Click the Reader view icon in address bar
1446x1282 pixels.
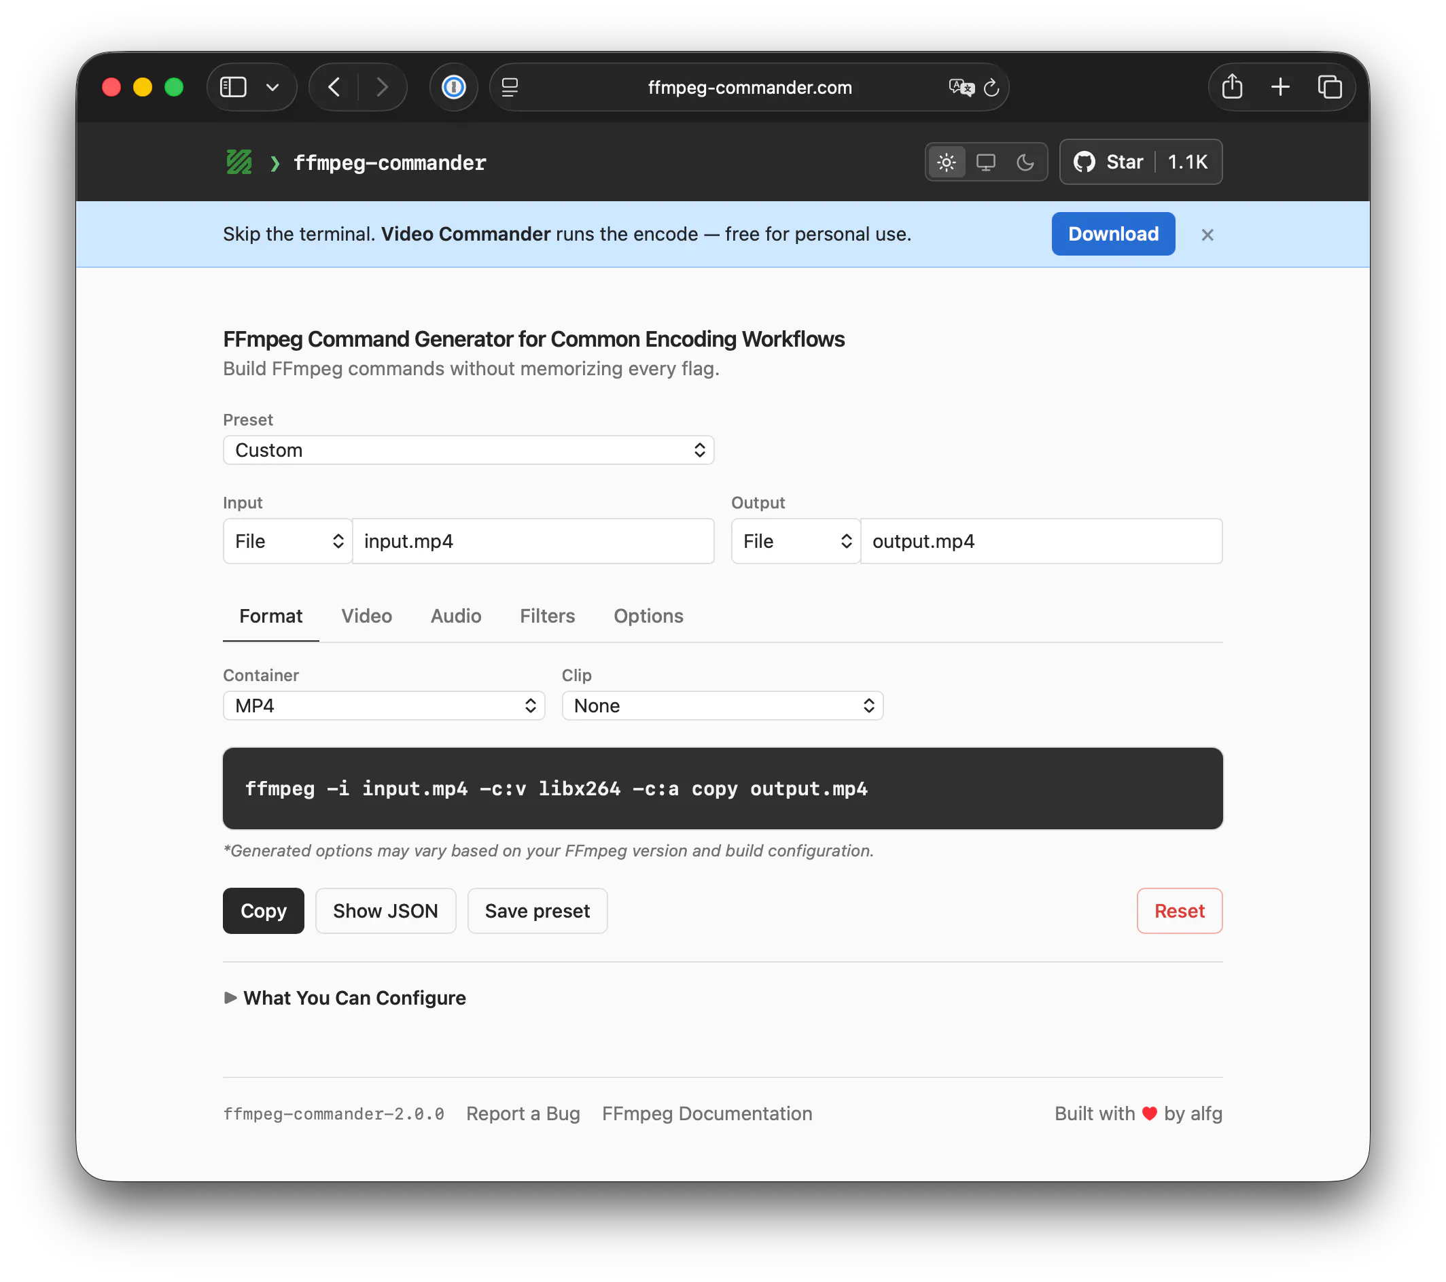tap(510, 87)
